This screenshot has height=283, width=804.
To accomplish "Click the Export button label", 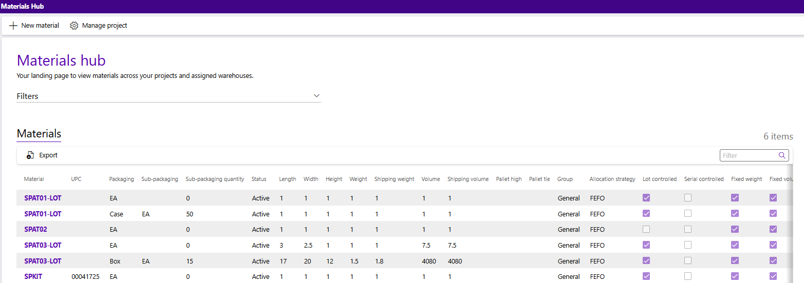I will tap(48, 155).
